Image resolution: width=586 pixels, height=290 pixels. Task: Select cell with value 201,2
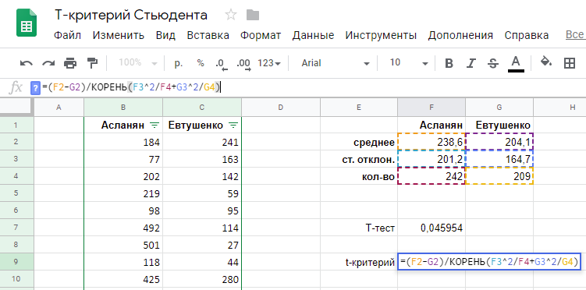432,159
